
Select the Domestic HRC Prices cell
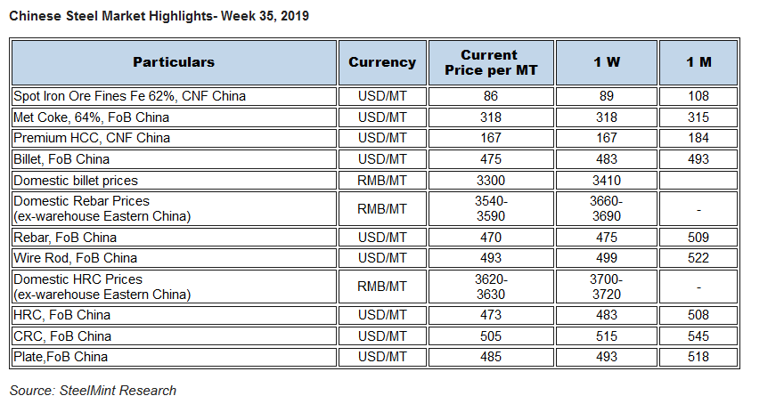174,287
